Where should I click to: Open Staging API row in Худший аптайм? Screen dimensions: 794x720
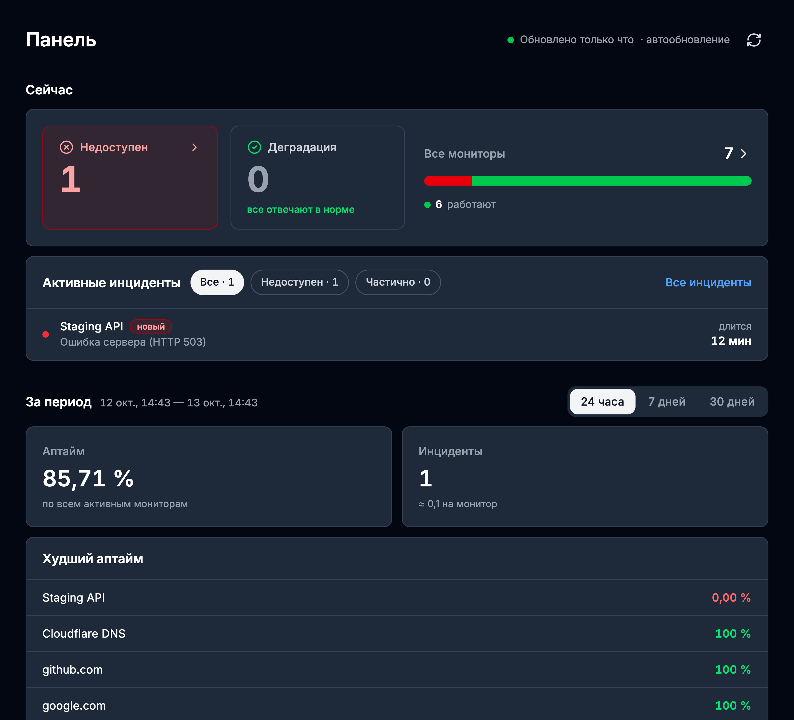click(397, 598)
